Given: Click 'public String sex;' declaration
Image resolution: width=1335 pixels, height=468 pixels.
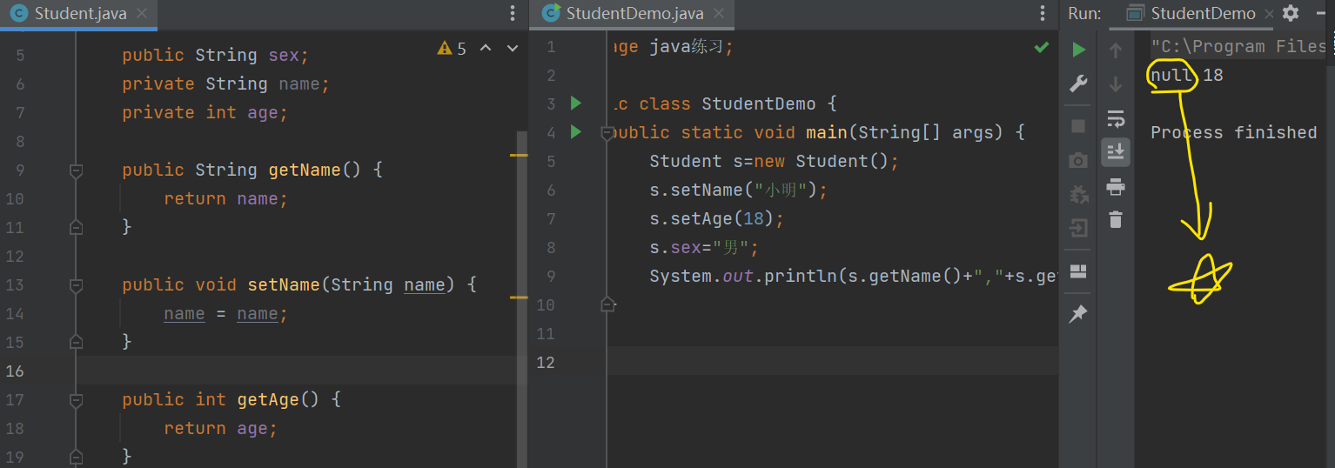Looking at the screenshot, I should (x=216, y=55).
